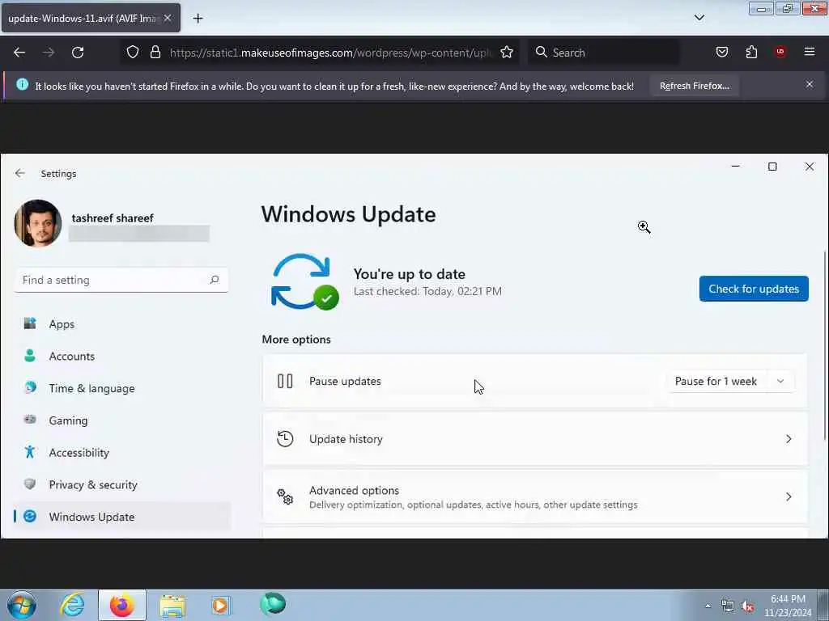Click the Windows Update page heading
The height and width of the screenshot is (621, 829).
coord(348,214)
